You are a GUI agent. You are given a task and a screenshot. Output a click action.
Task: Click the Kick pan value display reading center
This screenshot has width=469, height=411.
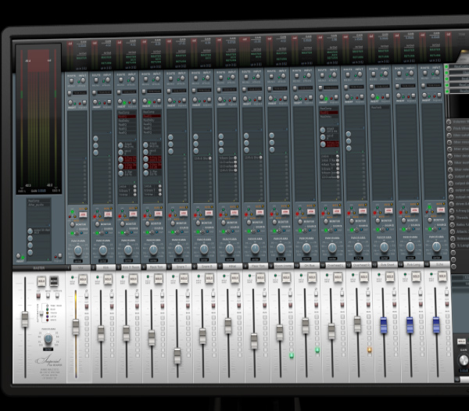pos(103,261)
